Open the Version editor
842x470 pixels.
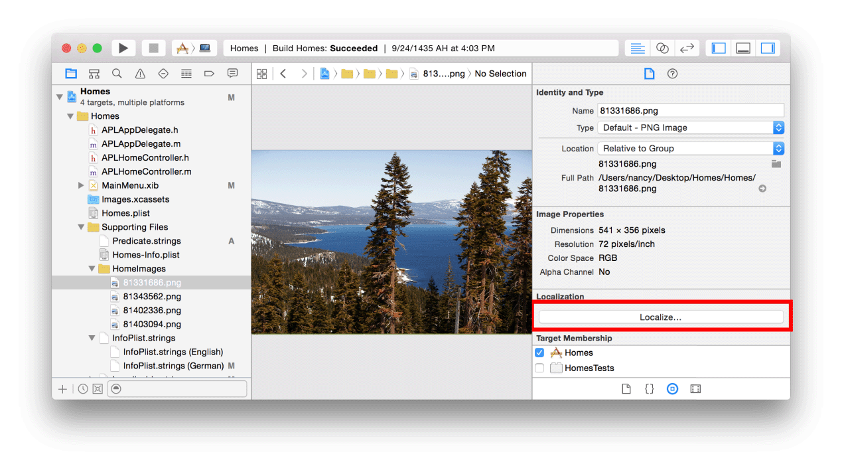(687, 48)
